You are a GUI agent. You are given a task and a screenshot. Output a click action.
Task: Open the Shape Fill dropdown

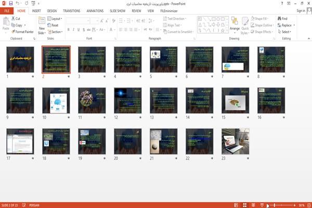pyautogui.click(x=259, y=19)
